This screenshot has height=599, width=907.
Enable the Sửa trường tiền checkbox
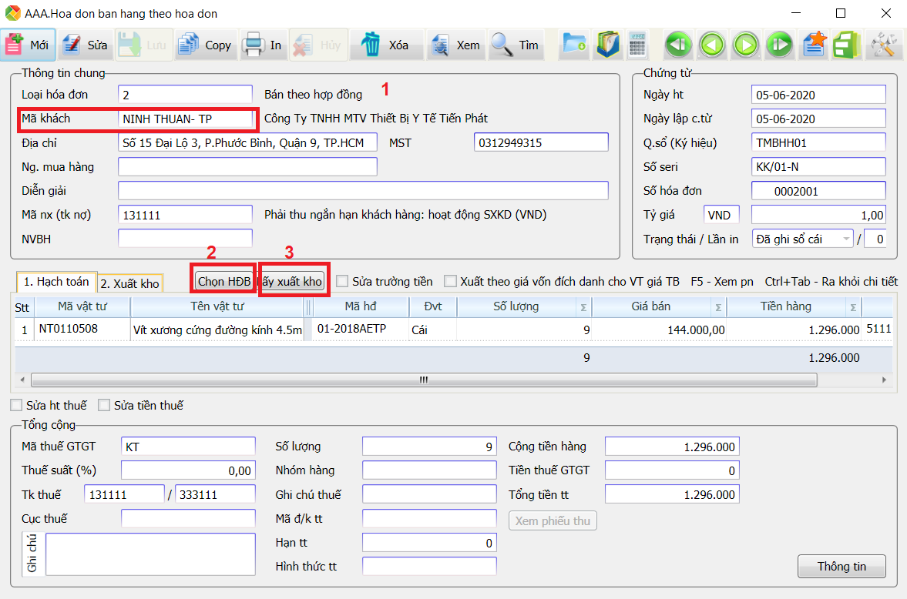coord(342,282)
